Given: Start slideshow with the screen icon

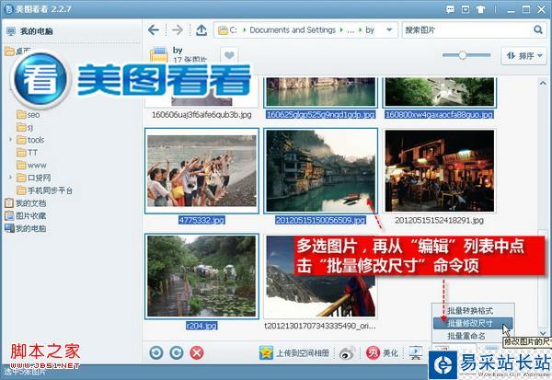Looking at the screenshot, I should (x=416, y=352).
